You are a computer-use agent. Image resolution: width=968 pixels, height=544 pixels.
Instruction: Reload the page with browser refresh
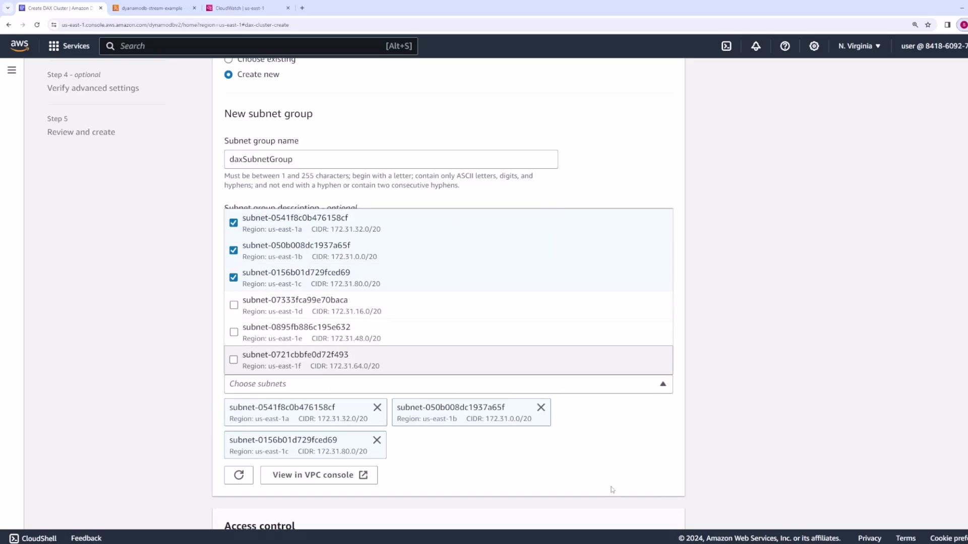[x=37, y=25]
